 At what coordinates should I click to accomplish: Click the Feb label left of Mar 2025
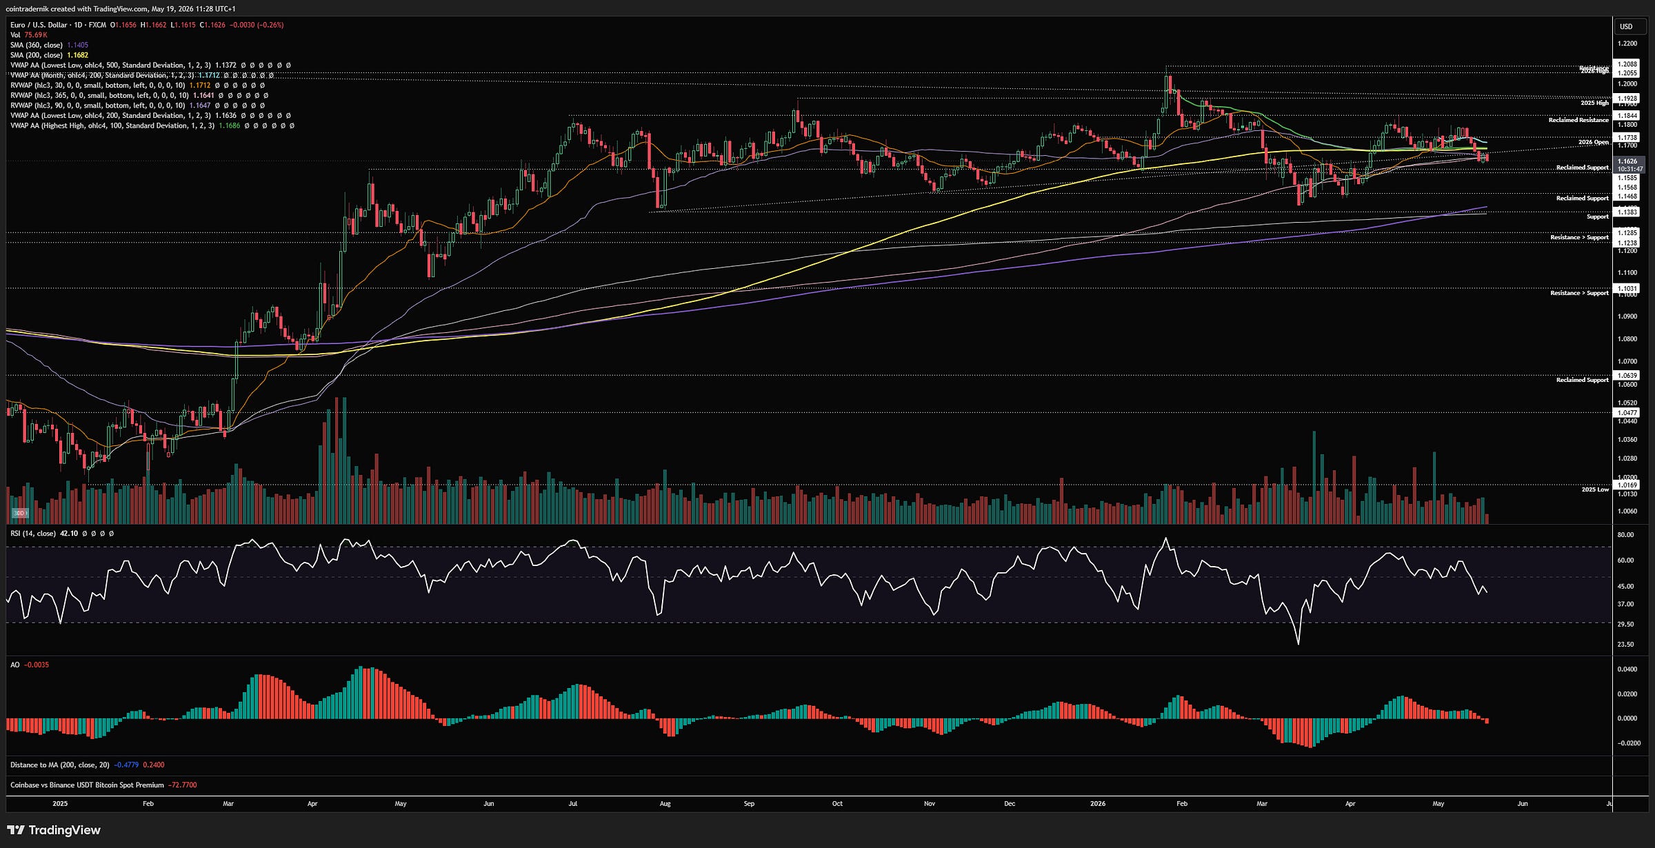(x=148, y=803)
